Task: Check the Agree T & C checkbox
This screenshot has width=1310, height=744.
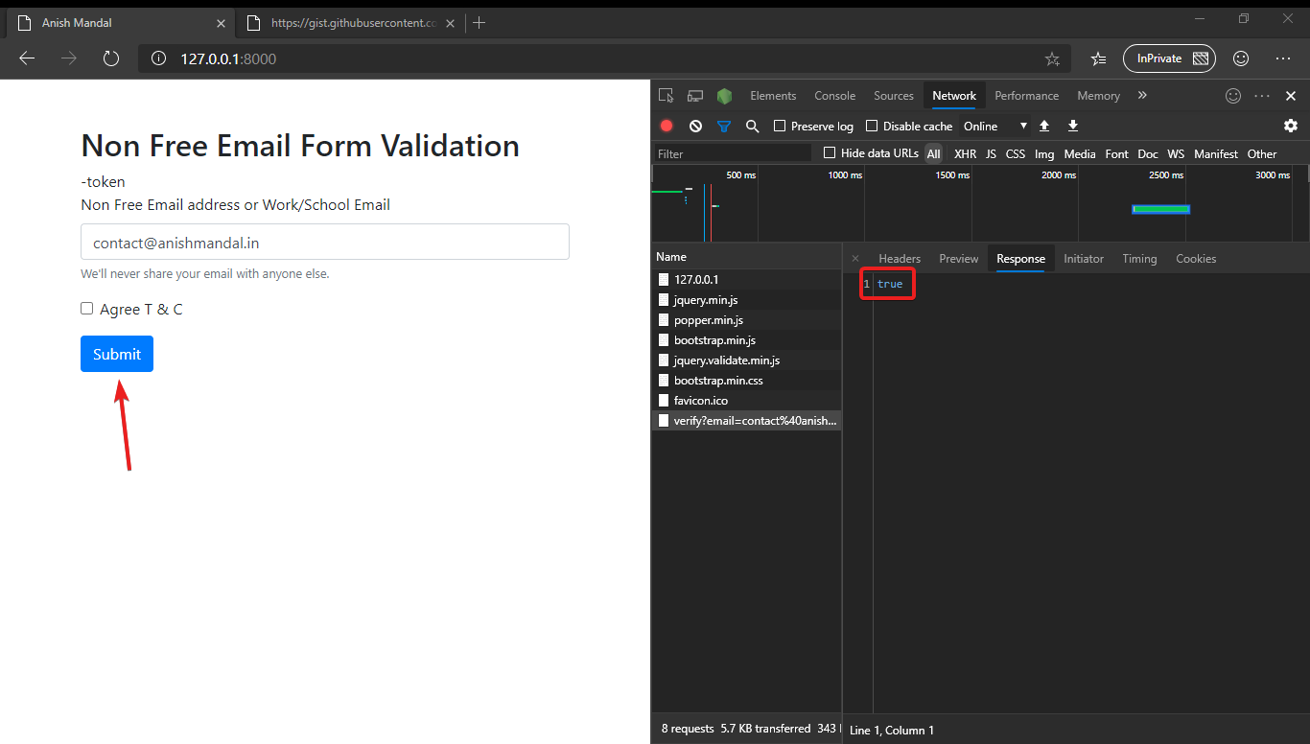Action: pyautogui.click(x=86, y=308)
